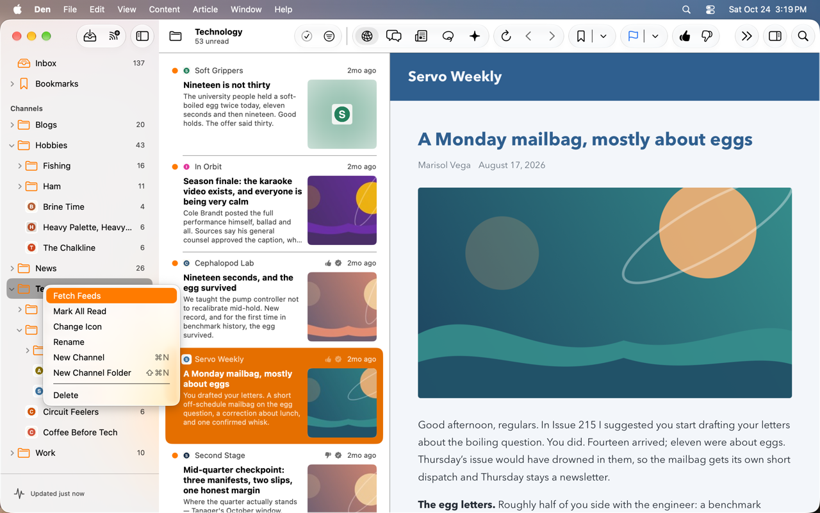Select the Circuit Feelers feed
The width and height of the screenshot is (820, 513).
pos(79,412)
